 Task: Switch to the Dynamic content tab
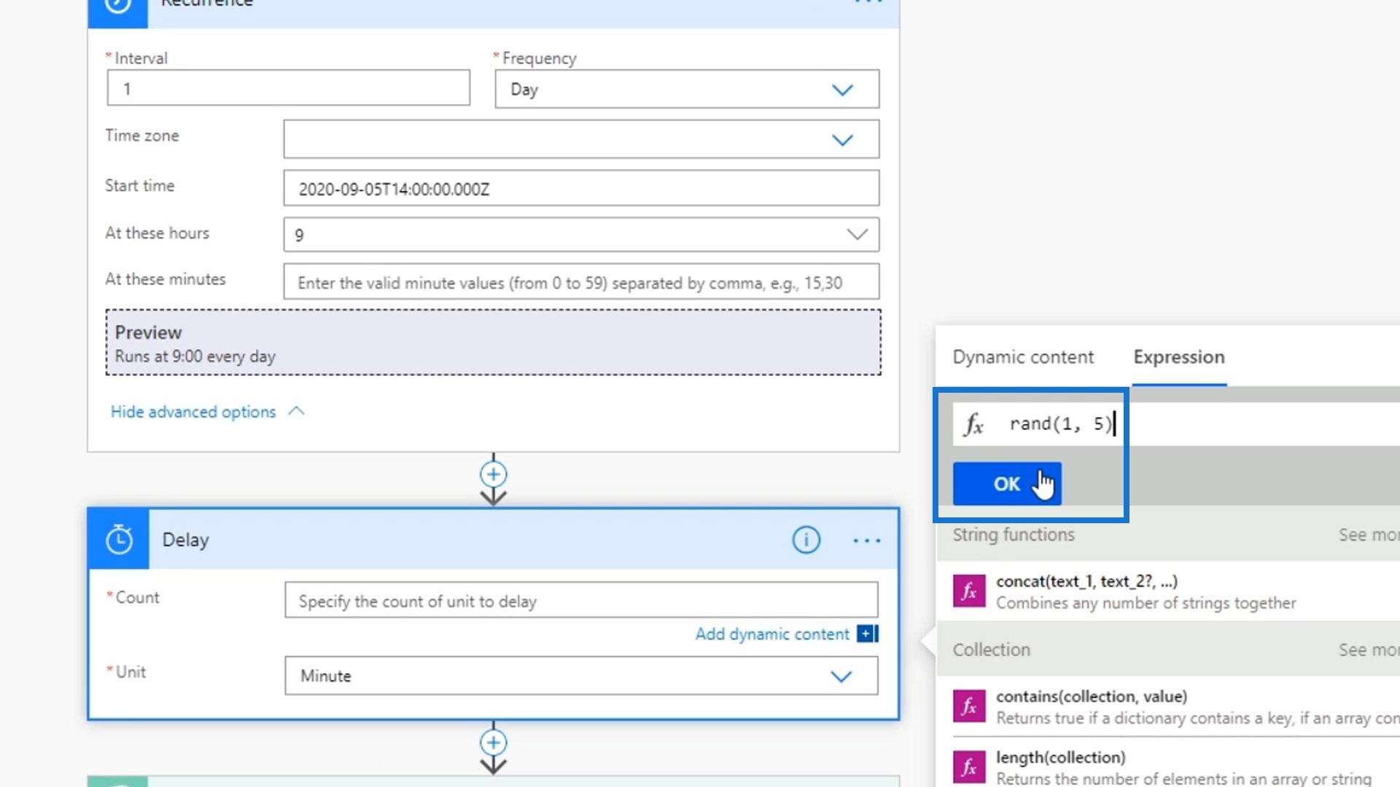tap(1022, 357)
